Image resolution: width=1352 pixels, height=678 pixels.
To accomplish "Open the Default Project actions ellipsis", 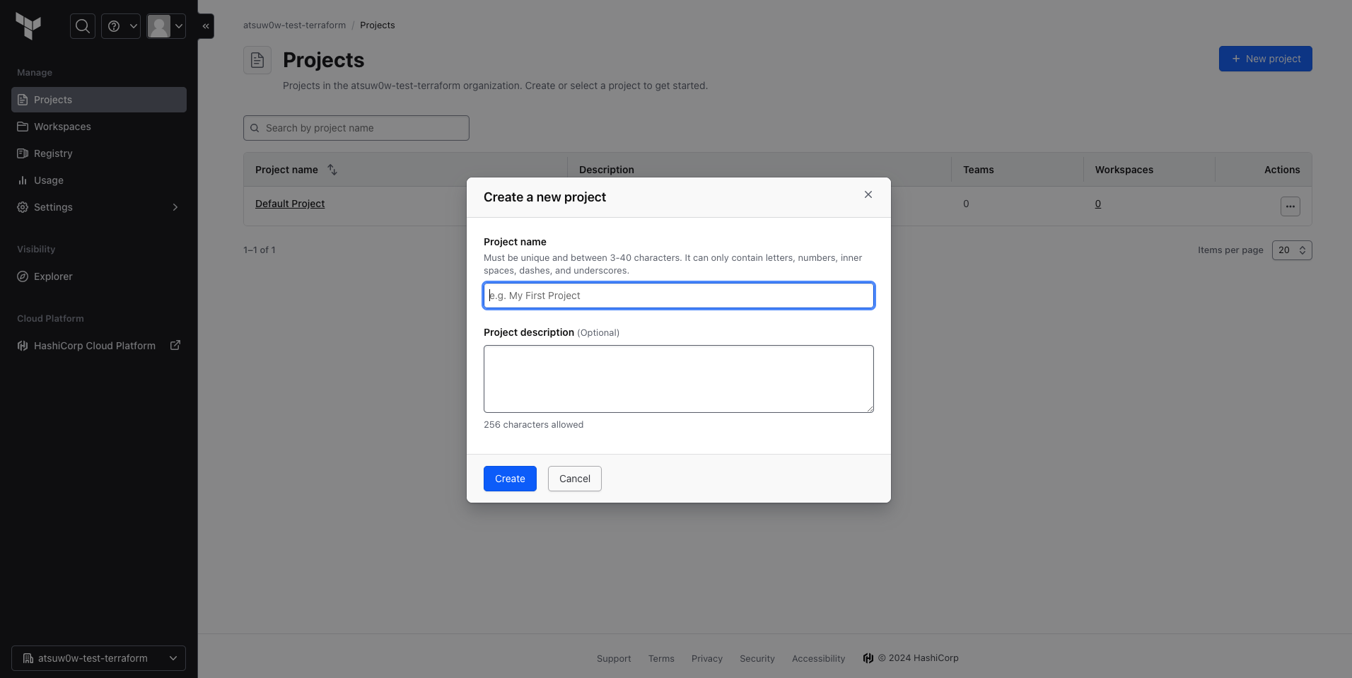I will click(1290, 206).
